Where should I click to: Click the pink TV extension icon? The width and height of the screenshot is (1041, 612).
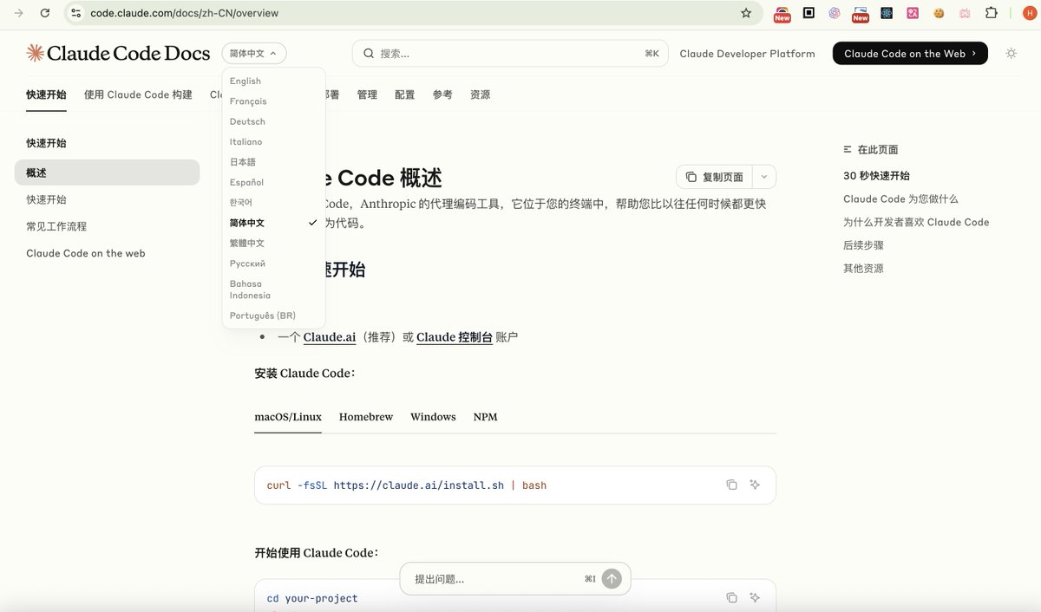tap(965, 13)
